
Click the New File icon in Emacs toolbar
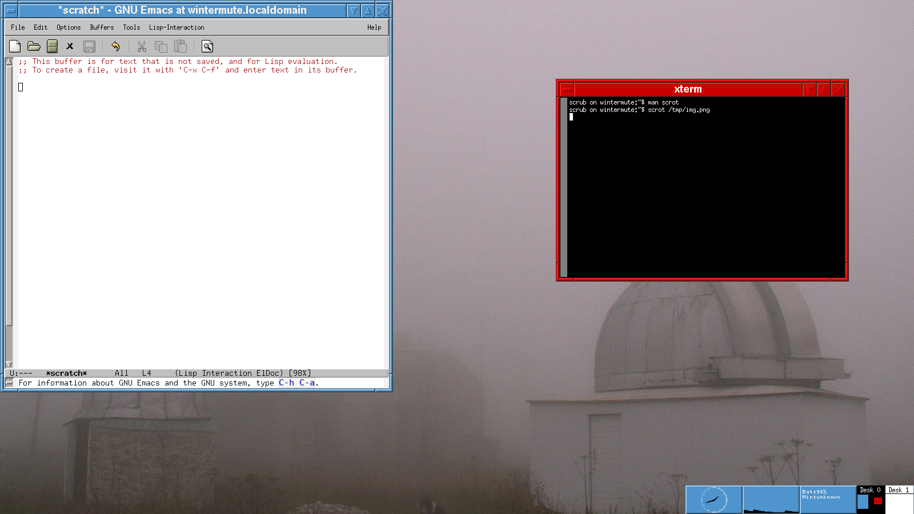(x=15, y=46)
